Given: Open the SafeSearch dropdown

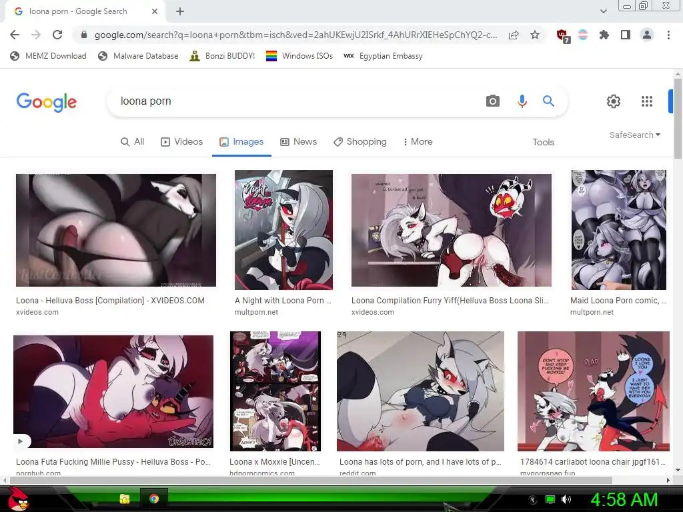Looking at the screenshot, I should coord(635,135).
